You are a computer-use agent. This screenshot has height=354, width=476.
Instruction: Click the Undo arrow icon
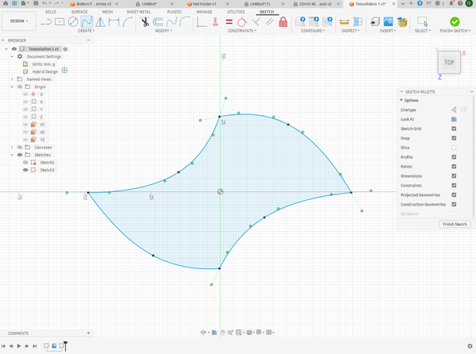(x=44, y=3)
